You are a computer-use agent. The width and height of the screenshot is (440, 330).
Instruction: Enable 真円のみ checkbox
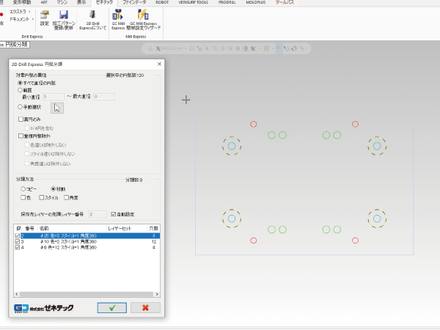coord(21,120)
